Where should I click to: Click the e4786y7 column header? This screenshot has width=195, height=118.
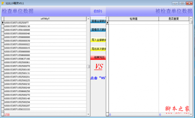coord(45,19)
